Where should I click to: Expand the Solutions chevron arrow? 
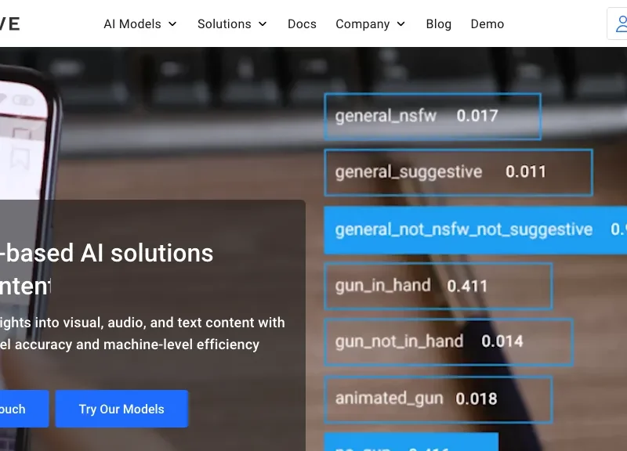click(x=263, y=24)
